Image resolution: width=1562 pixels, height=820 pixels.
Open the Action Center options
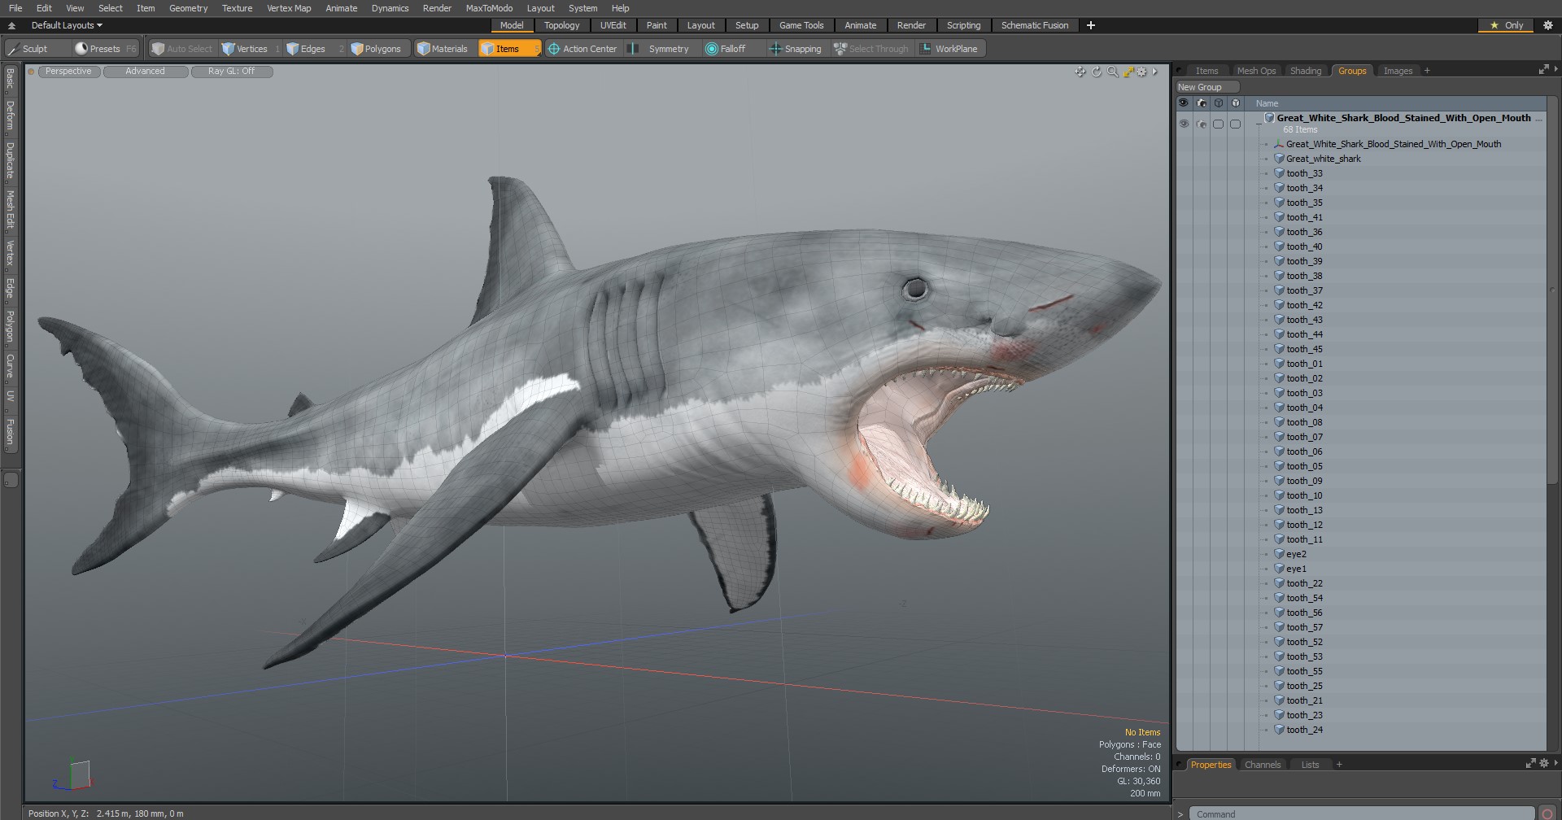click(583, 49)
